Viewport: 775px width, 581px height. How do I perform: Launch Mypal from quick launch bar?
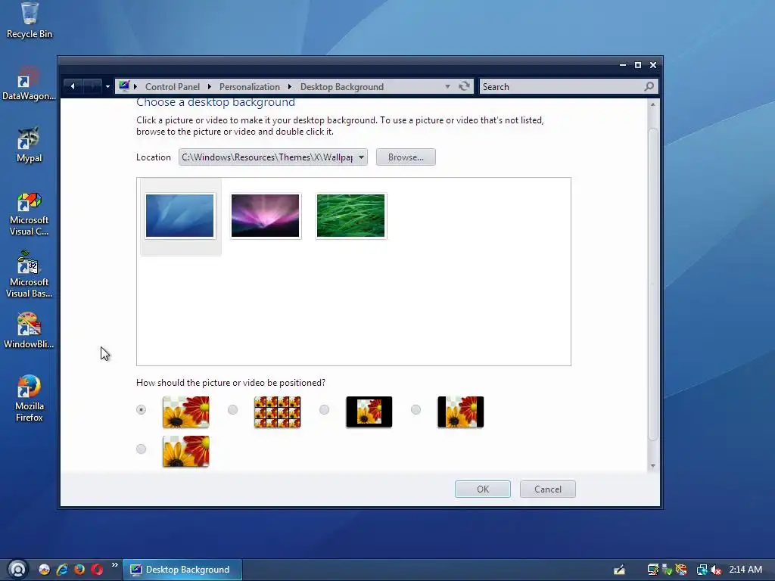coord(45,570)
